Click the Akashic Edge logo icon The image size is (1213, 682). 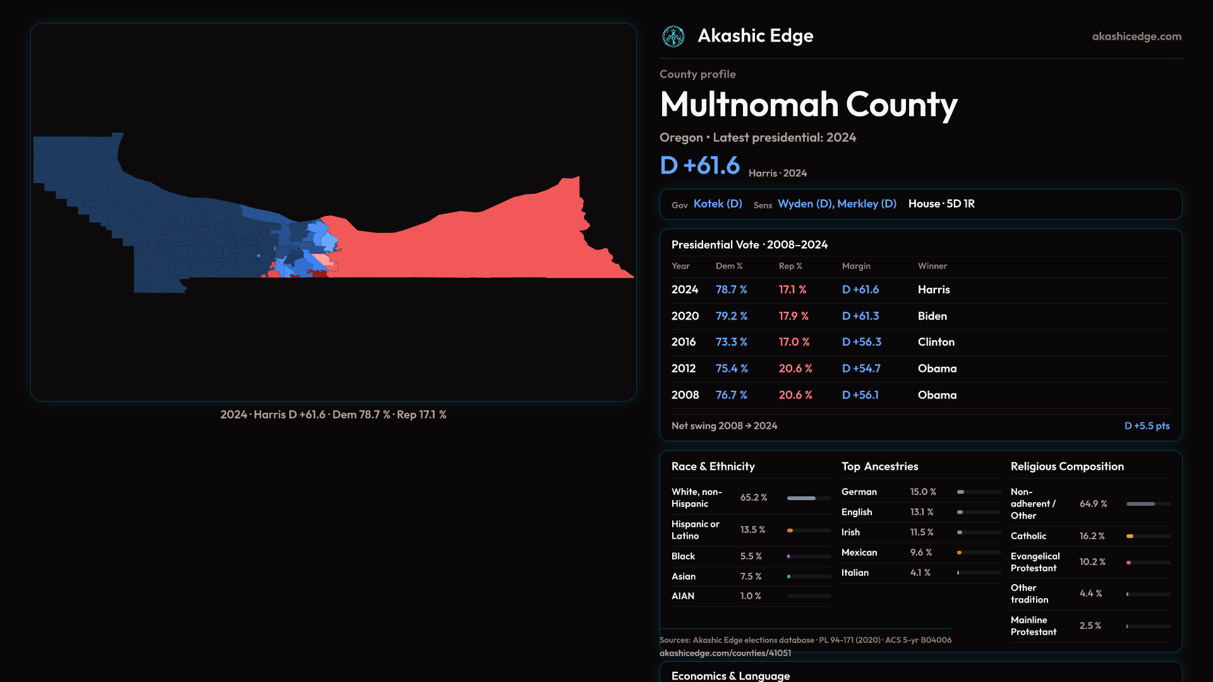[673, 37]
